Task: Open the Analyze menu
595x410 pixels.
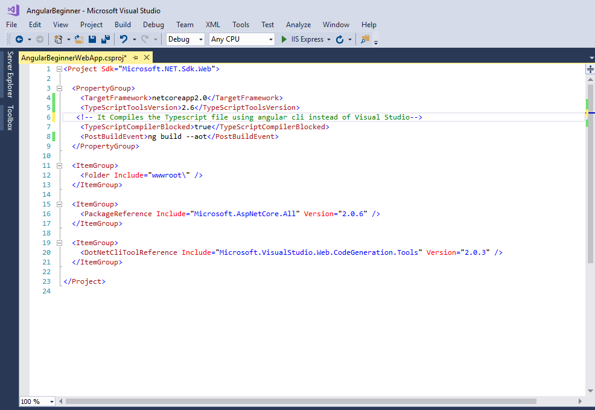Action: coord(298,25)
